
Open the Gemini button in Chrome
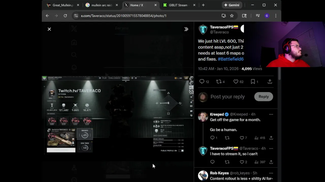click(232, 5)
